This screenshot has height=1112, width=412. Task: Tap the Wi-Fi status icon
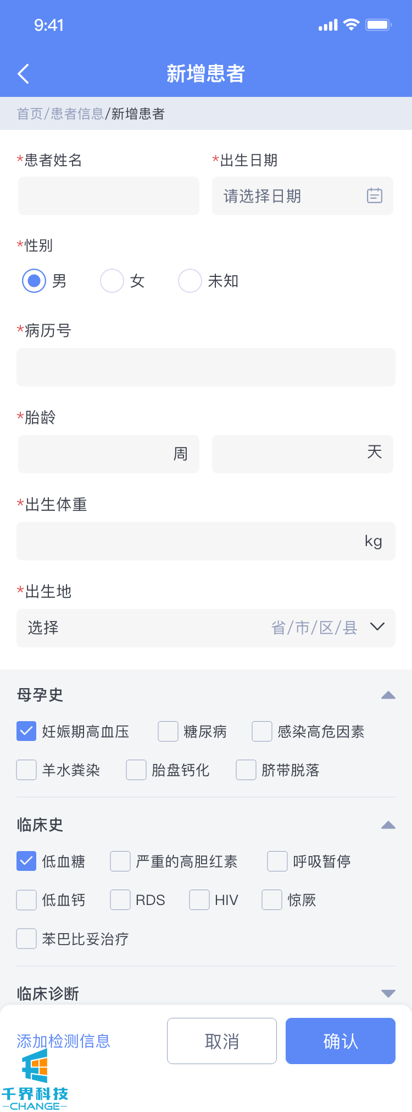(351, 25)
